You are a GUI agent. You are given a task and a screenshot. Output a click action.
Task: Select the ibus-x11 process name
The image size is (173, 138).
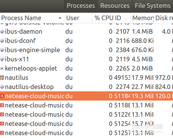point(17,59)
